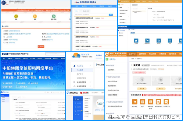Click the 供应商云 logo

point(72,93)
